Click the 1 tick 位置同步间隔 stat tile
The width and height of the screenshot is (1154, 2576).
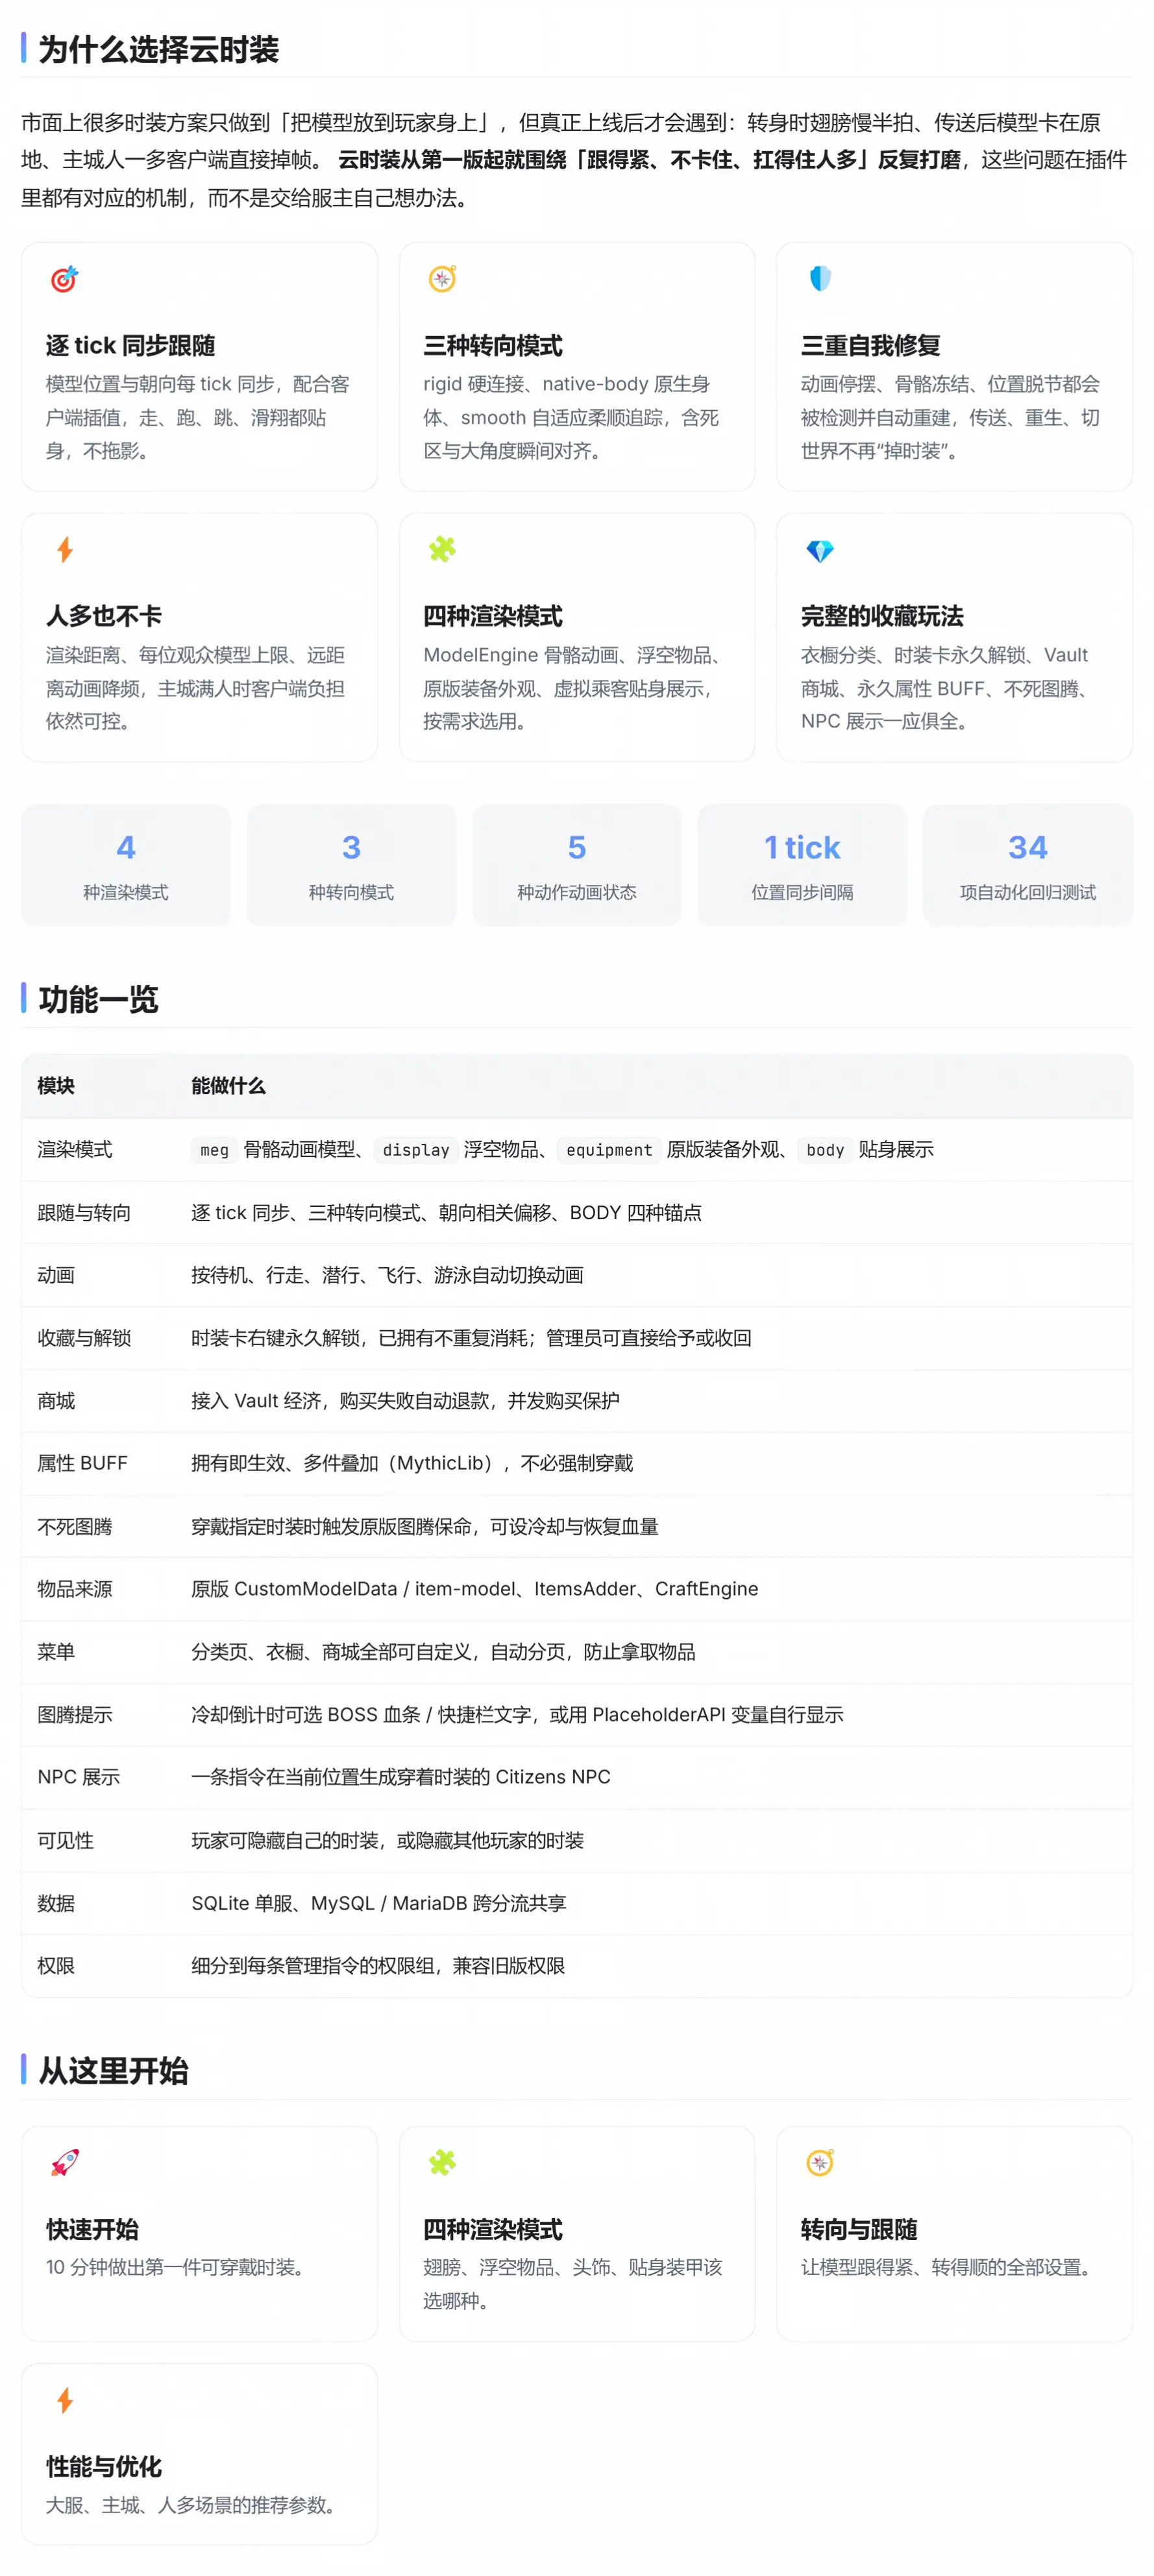coord(802,865)
